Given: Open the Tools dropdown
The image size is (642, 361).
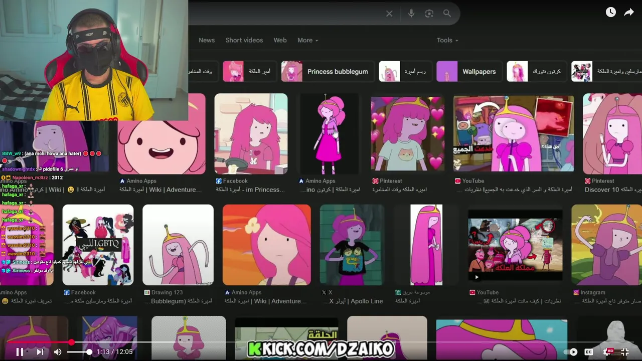Looking at the screenshot, I should [447, 40].
